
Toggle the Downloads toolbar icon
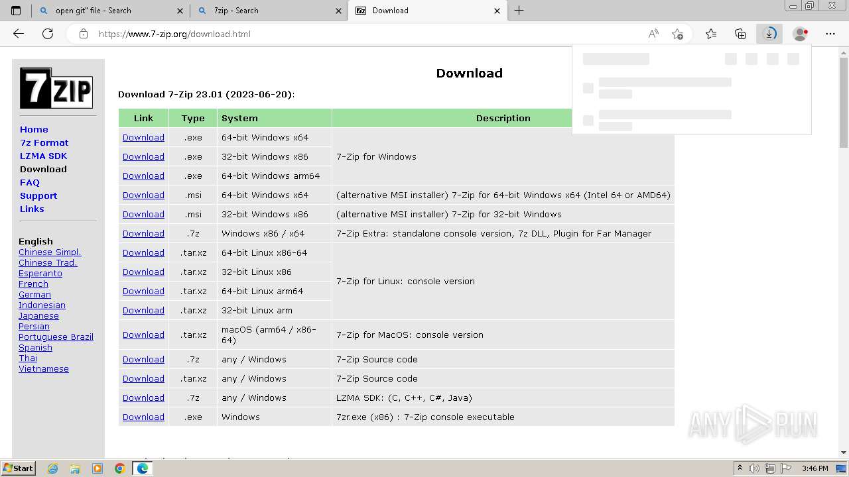pos(769,34)
